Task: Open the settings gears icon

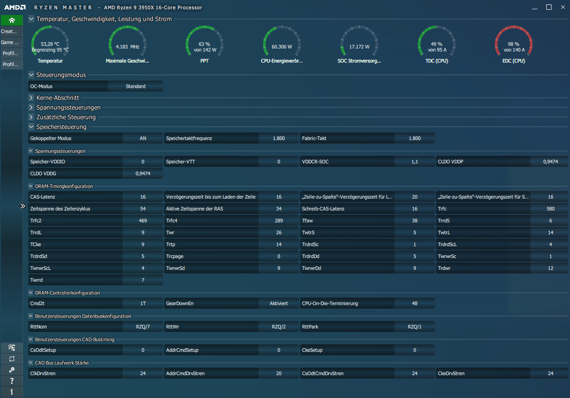Action: click(11, 370)
